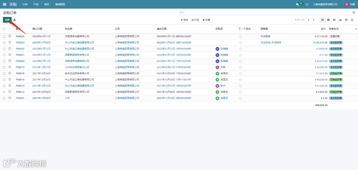The height and width of the screenshot is (170, 358).
Task: Sort by 采购员 column header
Action: click(x=219, y=29)
